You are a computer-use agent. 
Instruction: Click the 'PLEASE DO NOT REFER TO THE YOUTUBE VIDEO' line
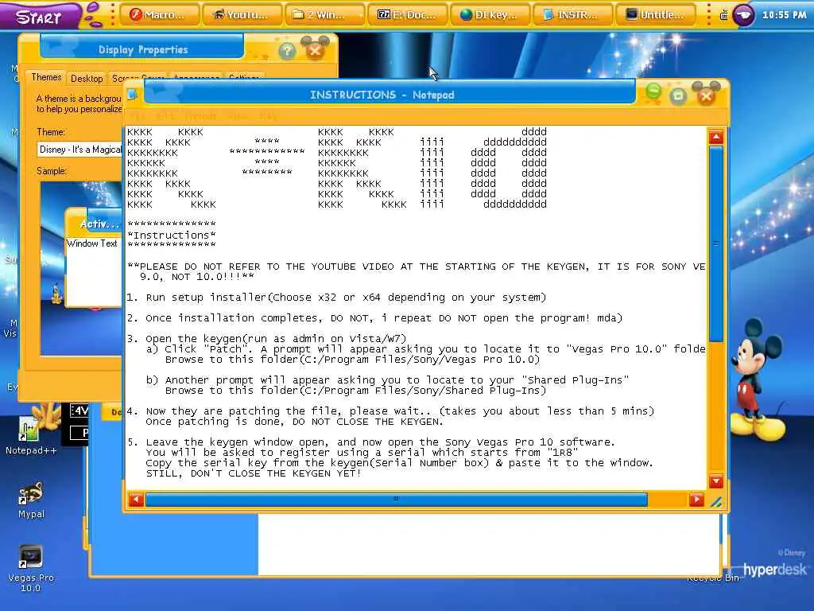pos(416,267)
